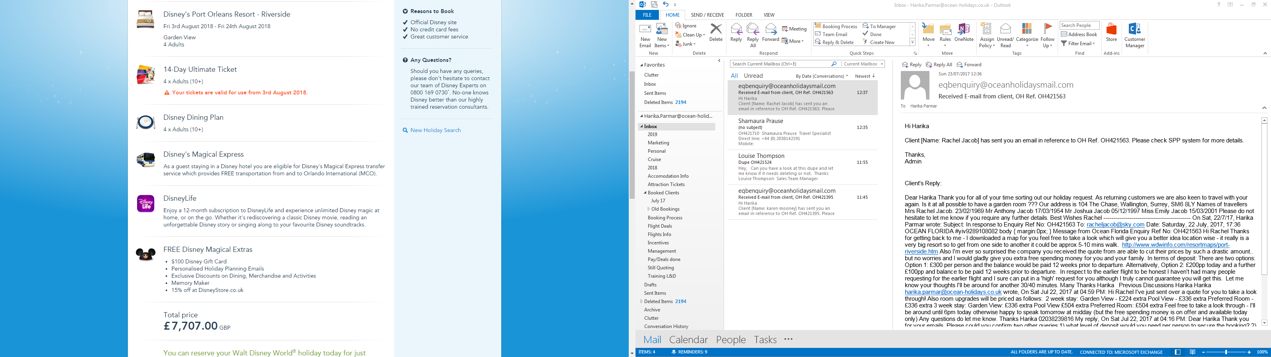
Task: Select the HOME ribbon tab
Action: [x=672, y=15]
